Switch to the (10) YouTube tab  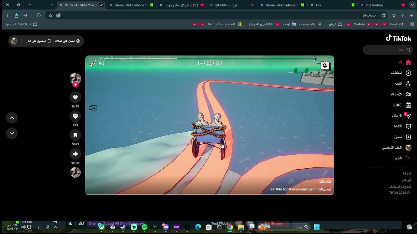383,5
